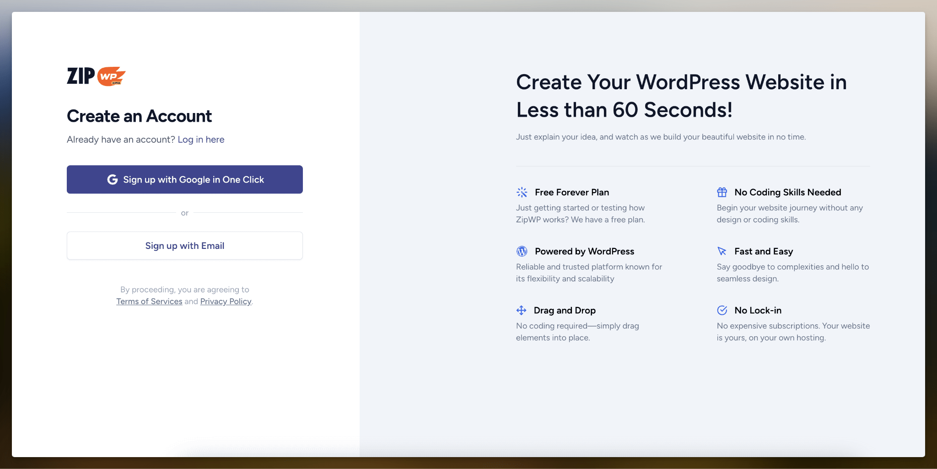Click 'By proceeding, you are agreeing to' text
937x469 pixels.
point(185,290)
